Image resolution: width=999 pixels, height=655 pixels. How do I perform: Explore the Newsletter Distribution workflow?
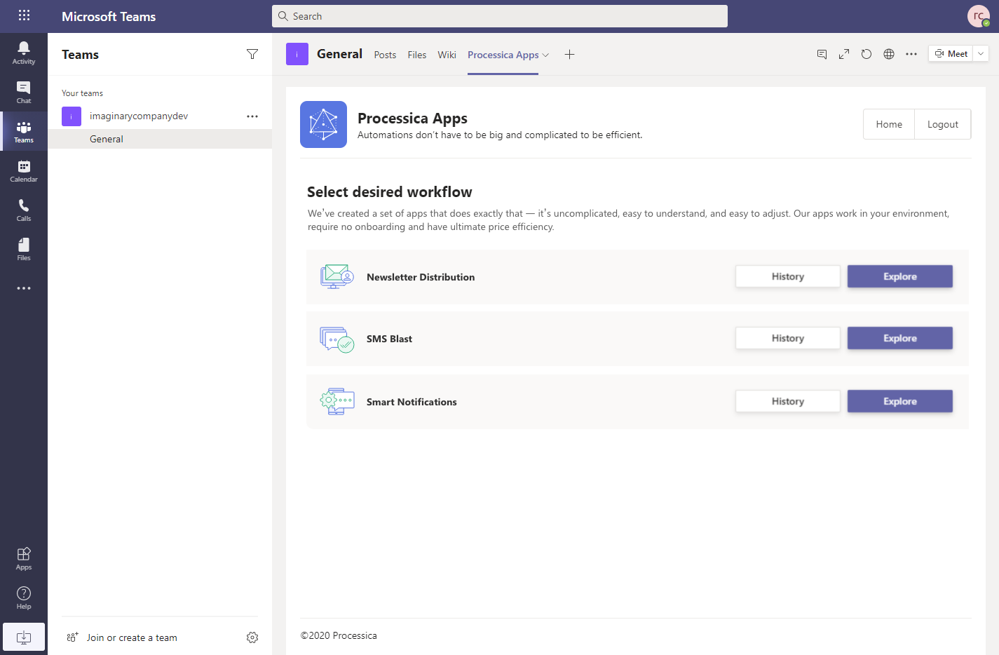(900, 276)
